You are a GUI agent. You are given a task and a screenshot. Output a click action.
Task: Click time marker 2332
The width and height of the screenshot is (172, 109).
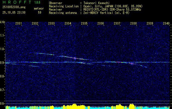pos(35,23)
